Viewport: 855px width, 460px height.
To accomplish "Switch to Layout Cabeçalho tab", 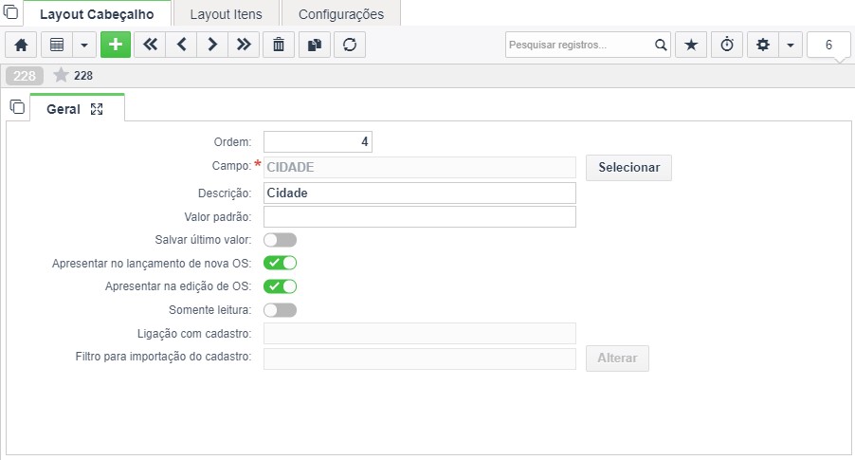I will click(97, 14).
